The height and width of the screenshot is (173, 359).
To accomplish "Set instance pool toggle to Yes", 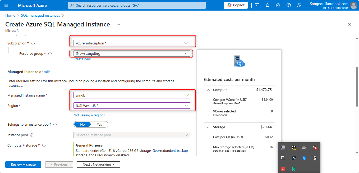I will click(x=99, y=125).
